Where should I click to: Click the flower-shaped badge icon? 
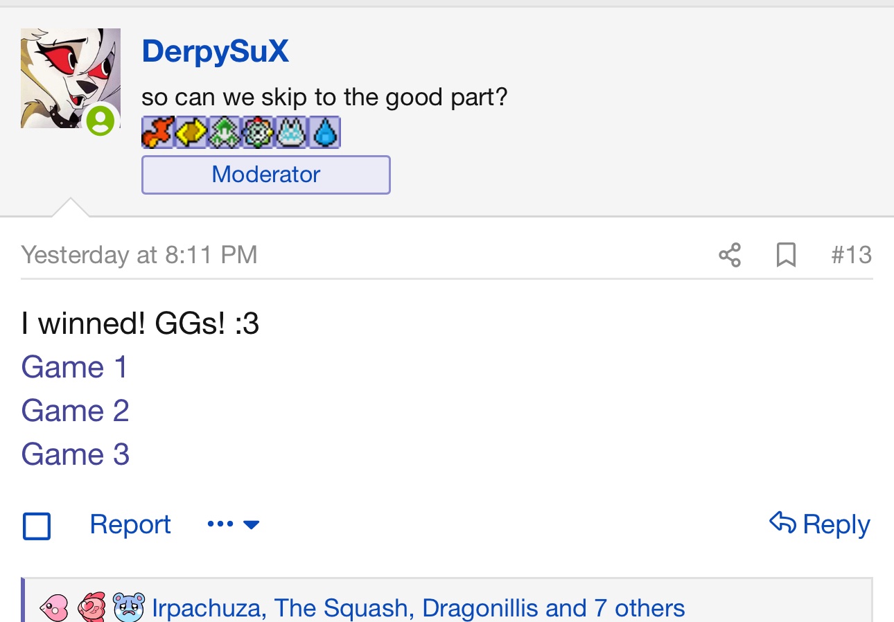[x=258, y=132]
